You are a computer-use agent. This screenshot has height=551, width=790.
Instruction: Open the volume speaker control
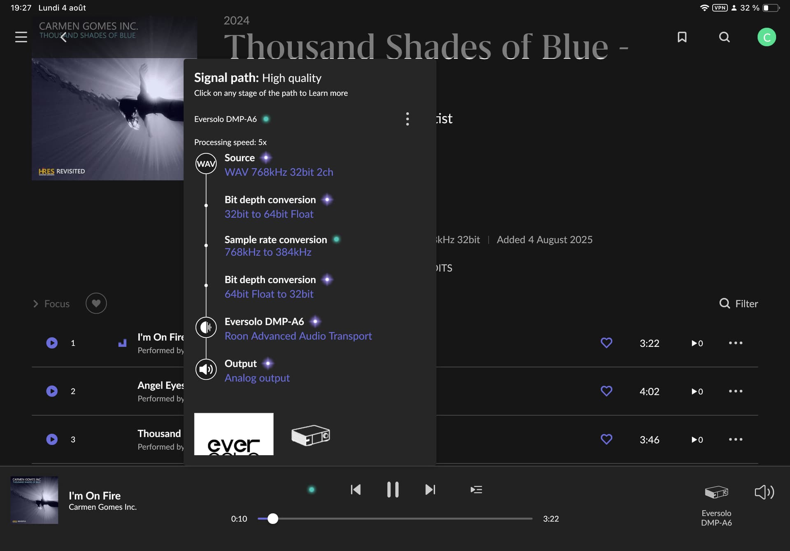[764, 492]
